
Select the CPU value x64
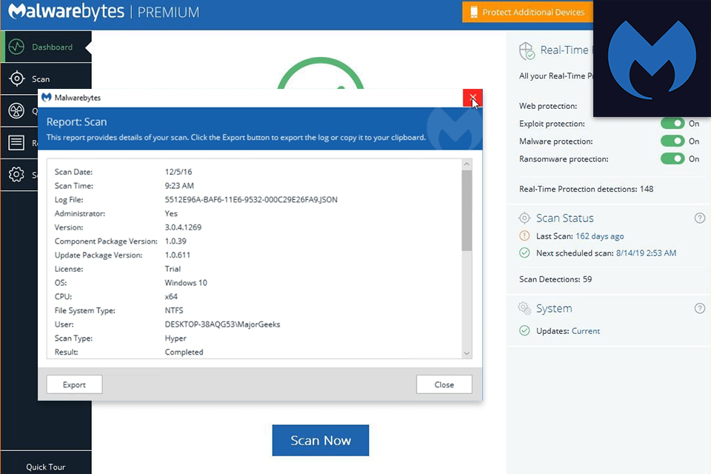click(171, 297)
